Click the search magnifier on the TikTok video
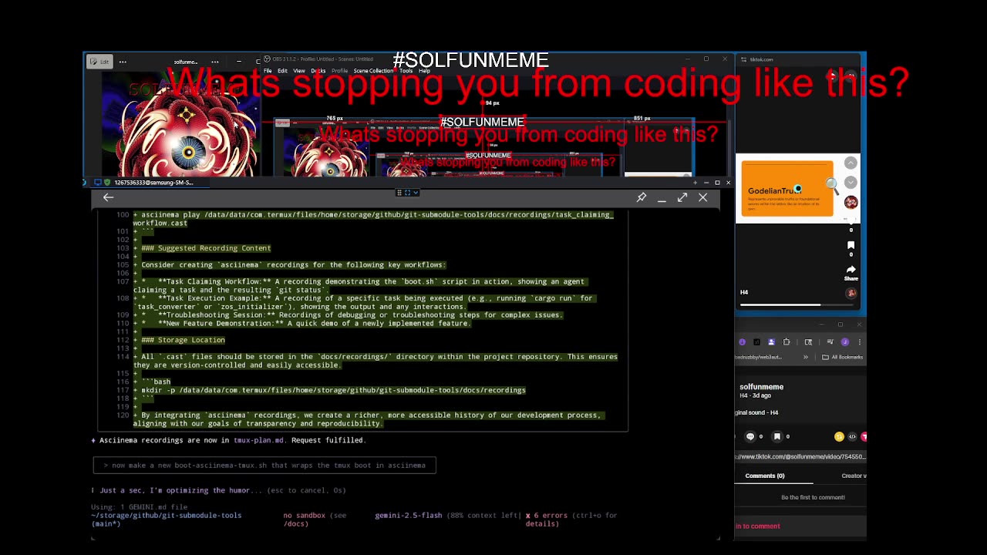 coord(831,184)
